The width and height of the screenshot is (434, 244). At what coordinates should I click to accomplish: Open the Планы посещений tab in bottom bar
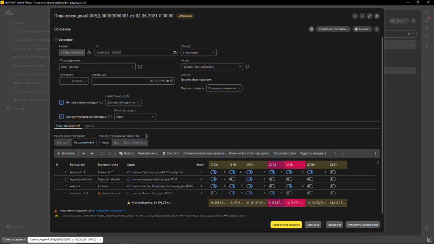click(x=14, y=240)
